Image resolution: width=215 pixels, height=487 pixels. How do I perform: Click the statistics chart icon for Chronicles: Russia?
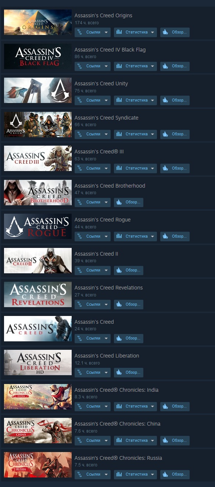click(119, 474)
